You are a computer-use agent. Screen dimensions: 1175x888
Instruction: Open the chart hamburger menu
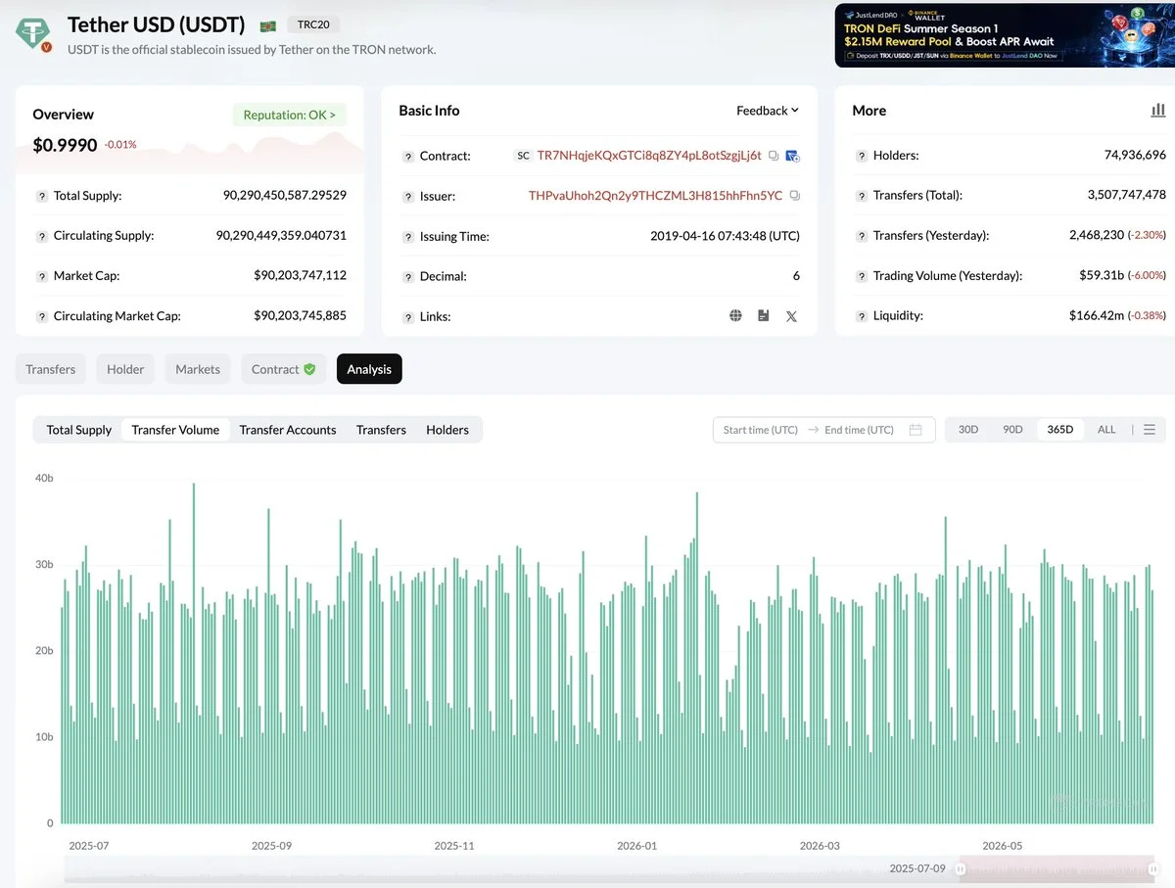tap(1150, 430)
